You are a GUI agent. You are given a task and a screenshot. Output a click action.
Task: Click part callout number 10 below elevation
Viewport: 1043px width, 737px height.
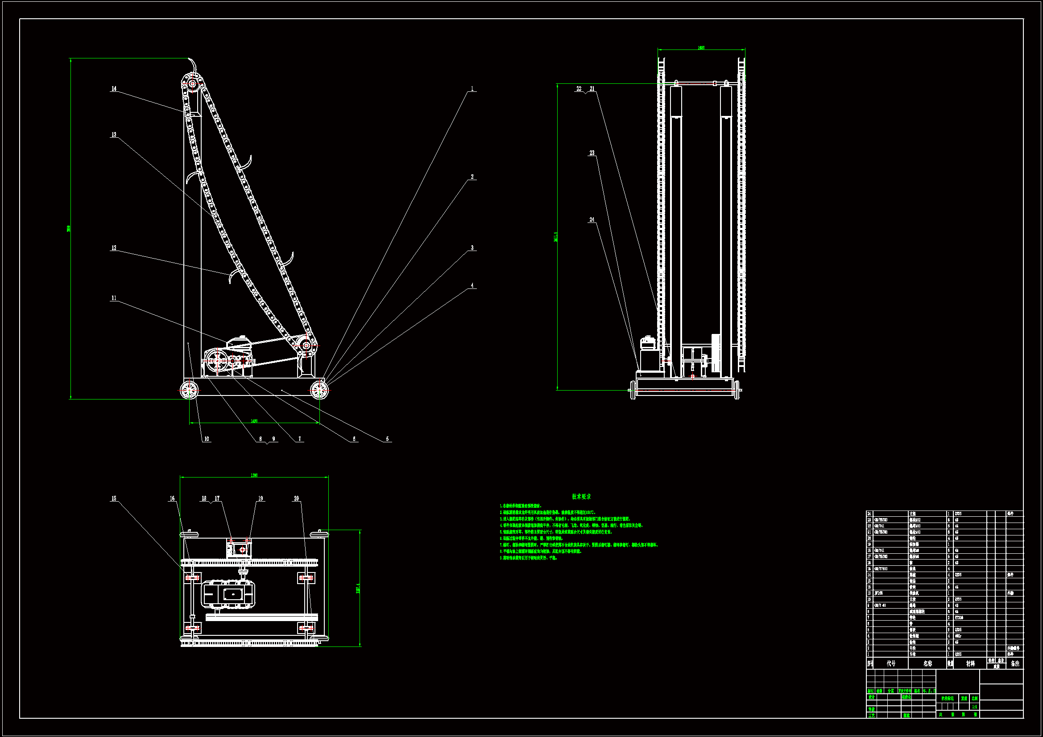[x=207, y=439]
